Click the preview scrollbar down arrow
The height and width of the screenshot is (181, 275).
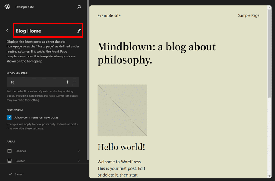[269, 176]
